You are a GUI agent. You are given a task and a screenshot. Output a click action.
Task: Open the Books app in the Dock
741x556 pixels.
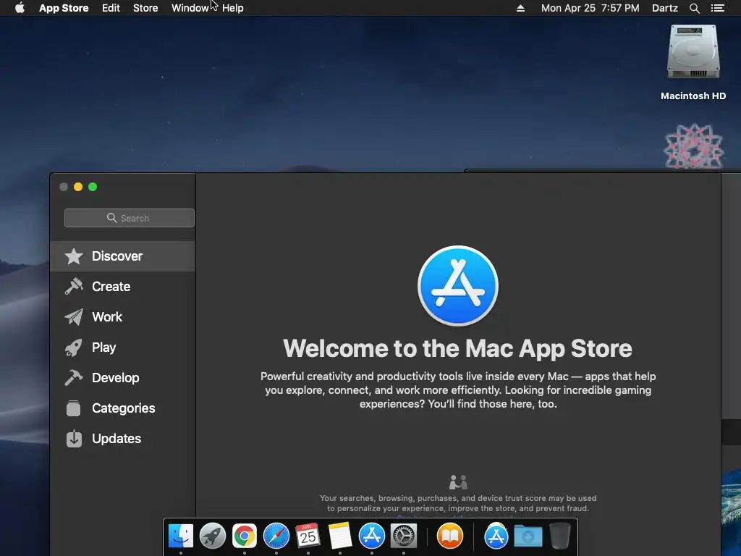pyautogui.click(x=449, y=536)
